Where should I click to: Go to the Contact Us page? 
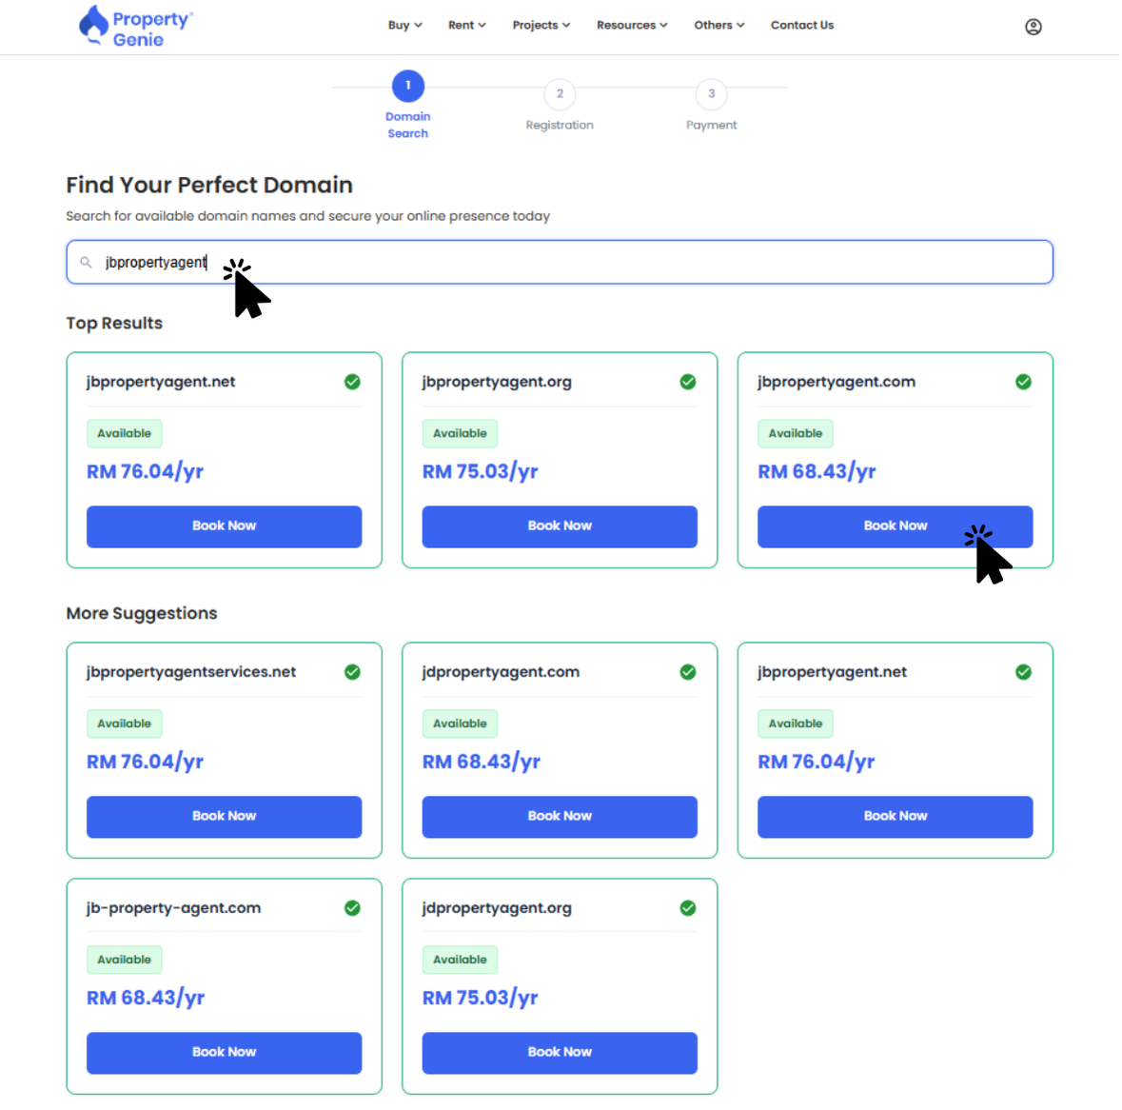801,26
